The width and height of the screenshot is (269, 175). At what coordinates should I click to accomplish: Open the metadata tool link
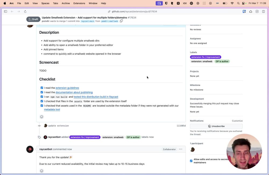(x=52, y=109)
